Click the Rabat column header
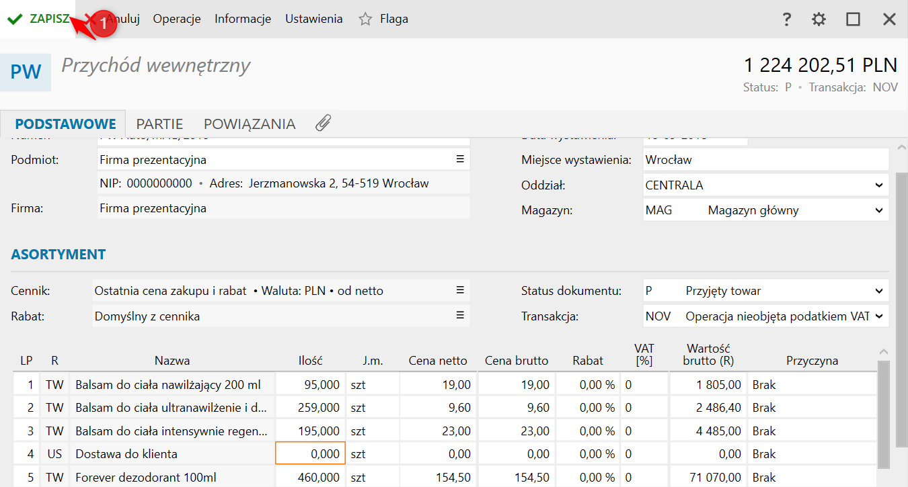Screen dimensions: 908x487 588,361
